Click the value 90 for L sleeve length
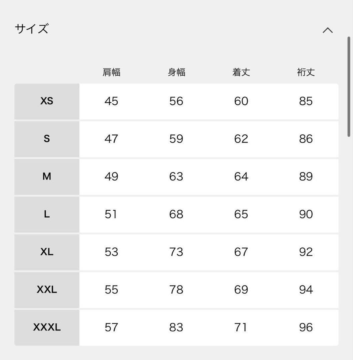Image resolution: width=353 pixels, height=360 pixels. point(305,214)
